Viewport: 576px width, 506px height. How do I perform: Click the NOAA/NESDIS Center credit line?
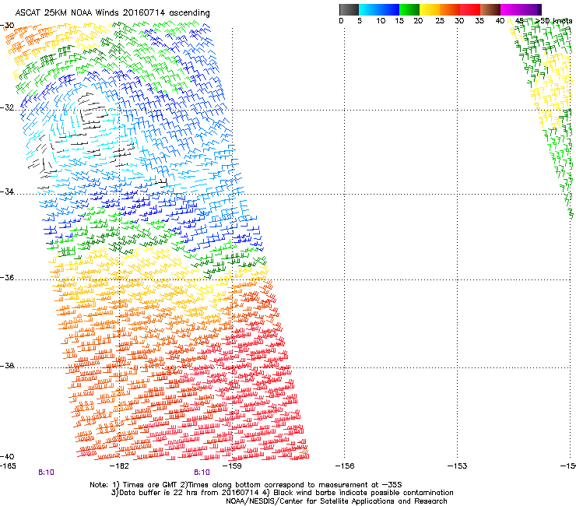point(336,501)
